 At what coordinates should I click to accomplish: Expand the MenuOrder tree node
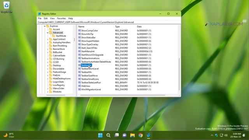tap(47, 88)
